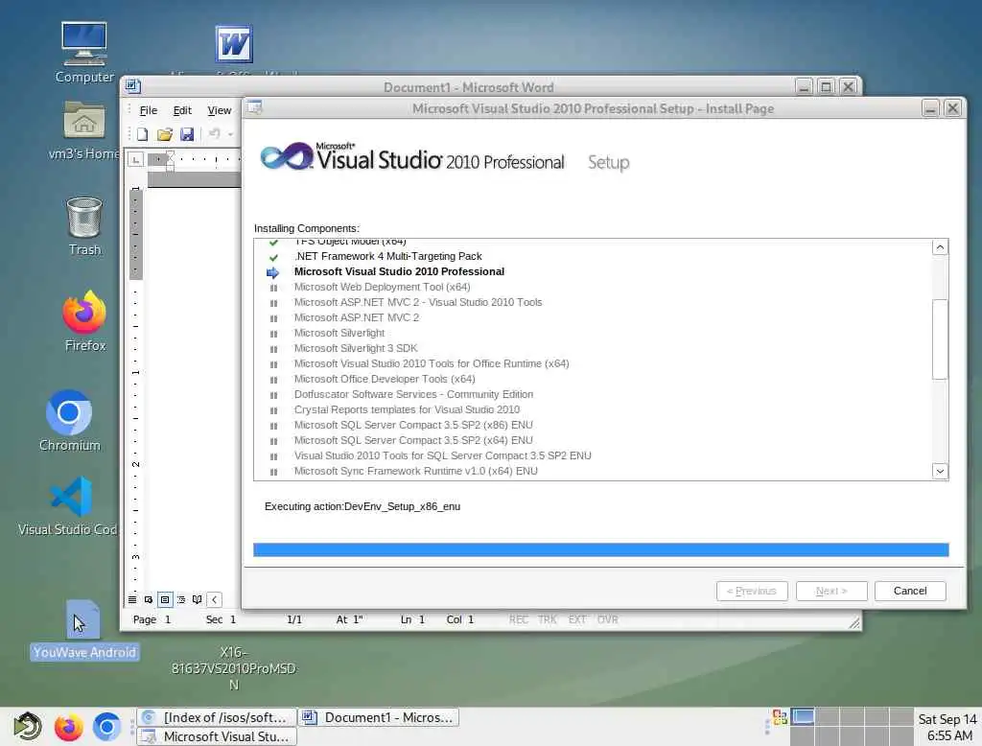Click the Visual Studio infinity logo in Setup
Viewport: 982px width, 746px height.
pos(286,156)
